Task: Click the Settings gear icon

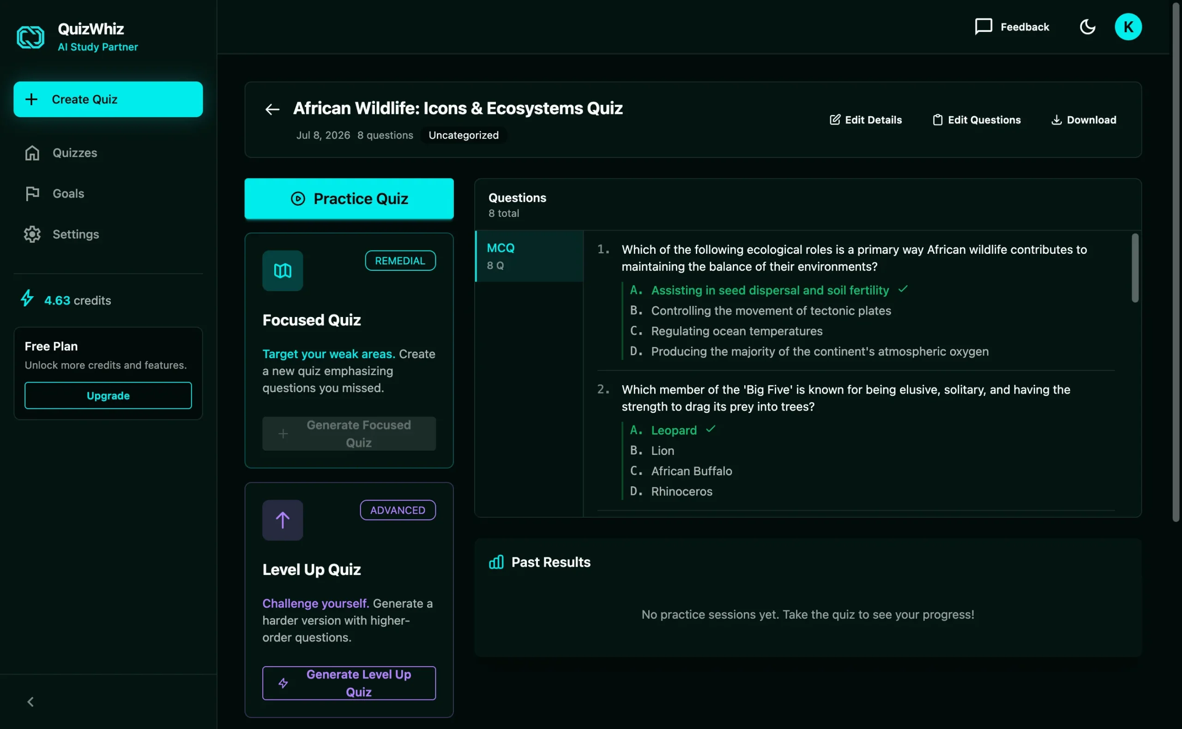Action: point(32,234)
